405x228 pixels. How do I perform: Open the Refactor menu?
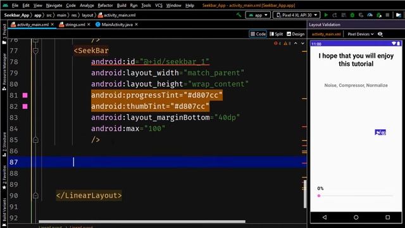(105, 5)
